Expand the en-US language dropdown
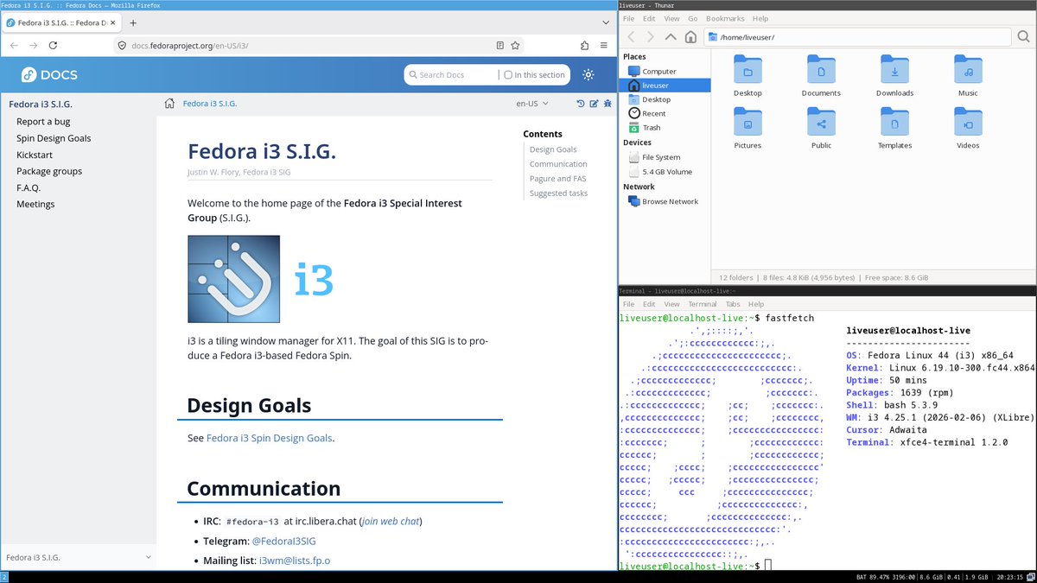Viewport: 1037px width, 583px height. click(532, 104)
